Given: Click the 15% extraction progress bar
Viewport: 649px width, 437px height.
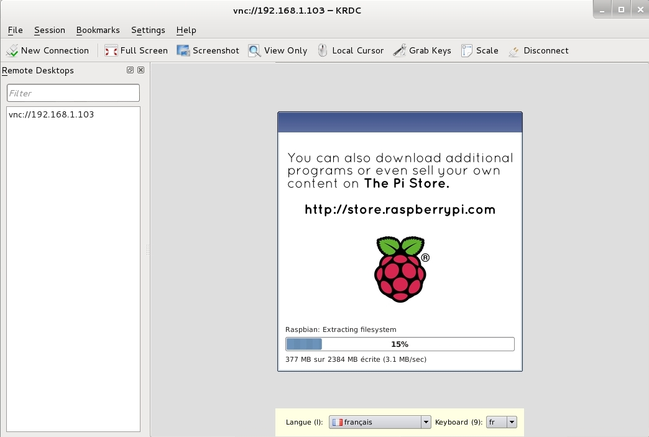Looking at the screenshot, I should (x=400, y=344).
